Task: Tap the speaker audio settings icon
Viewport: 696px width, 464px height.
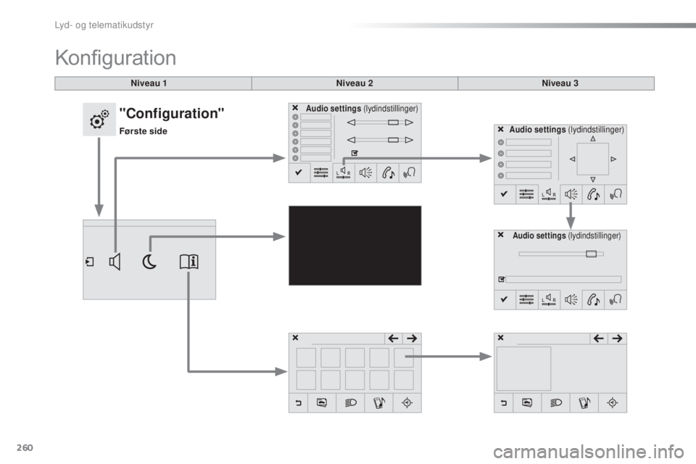Action: click(115, 262)
